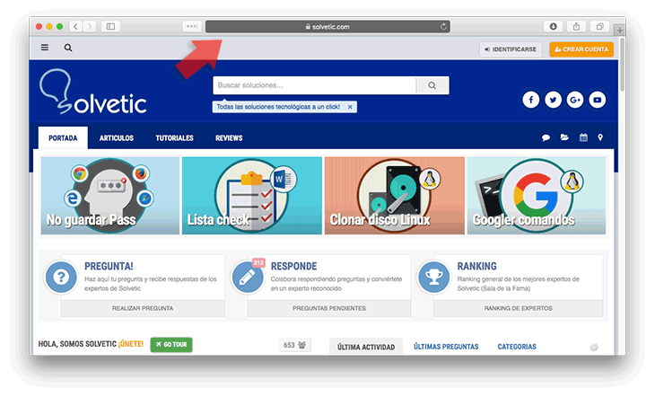Open the site hamburger menu
655x397 pixels.
[x=45, y=48]
